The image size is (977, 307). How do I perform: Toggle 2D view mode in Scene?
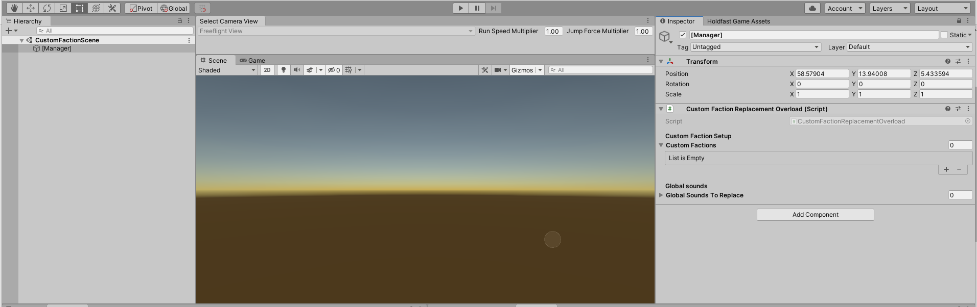(x=267, y=70)
